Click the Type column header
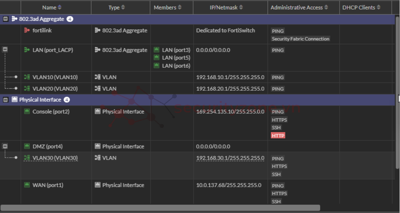Screen dimensions: 400x213 click(121, 7)
